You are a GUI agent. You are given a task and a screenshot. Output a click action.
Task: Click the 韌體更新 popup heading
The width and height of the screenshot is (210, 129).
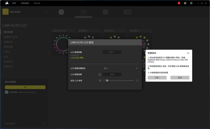click(x=152, y=53)
